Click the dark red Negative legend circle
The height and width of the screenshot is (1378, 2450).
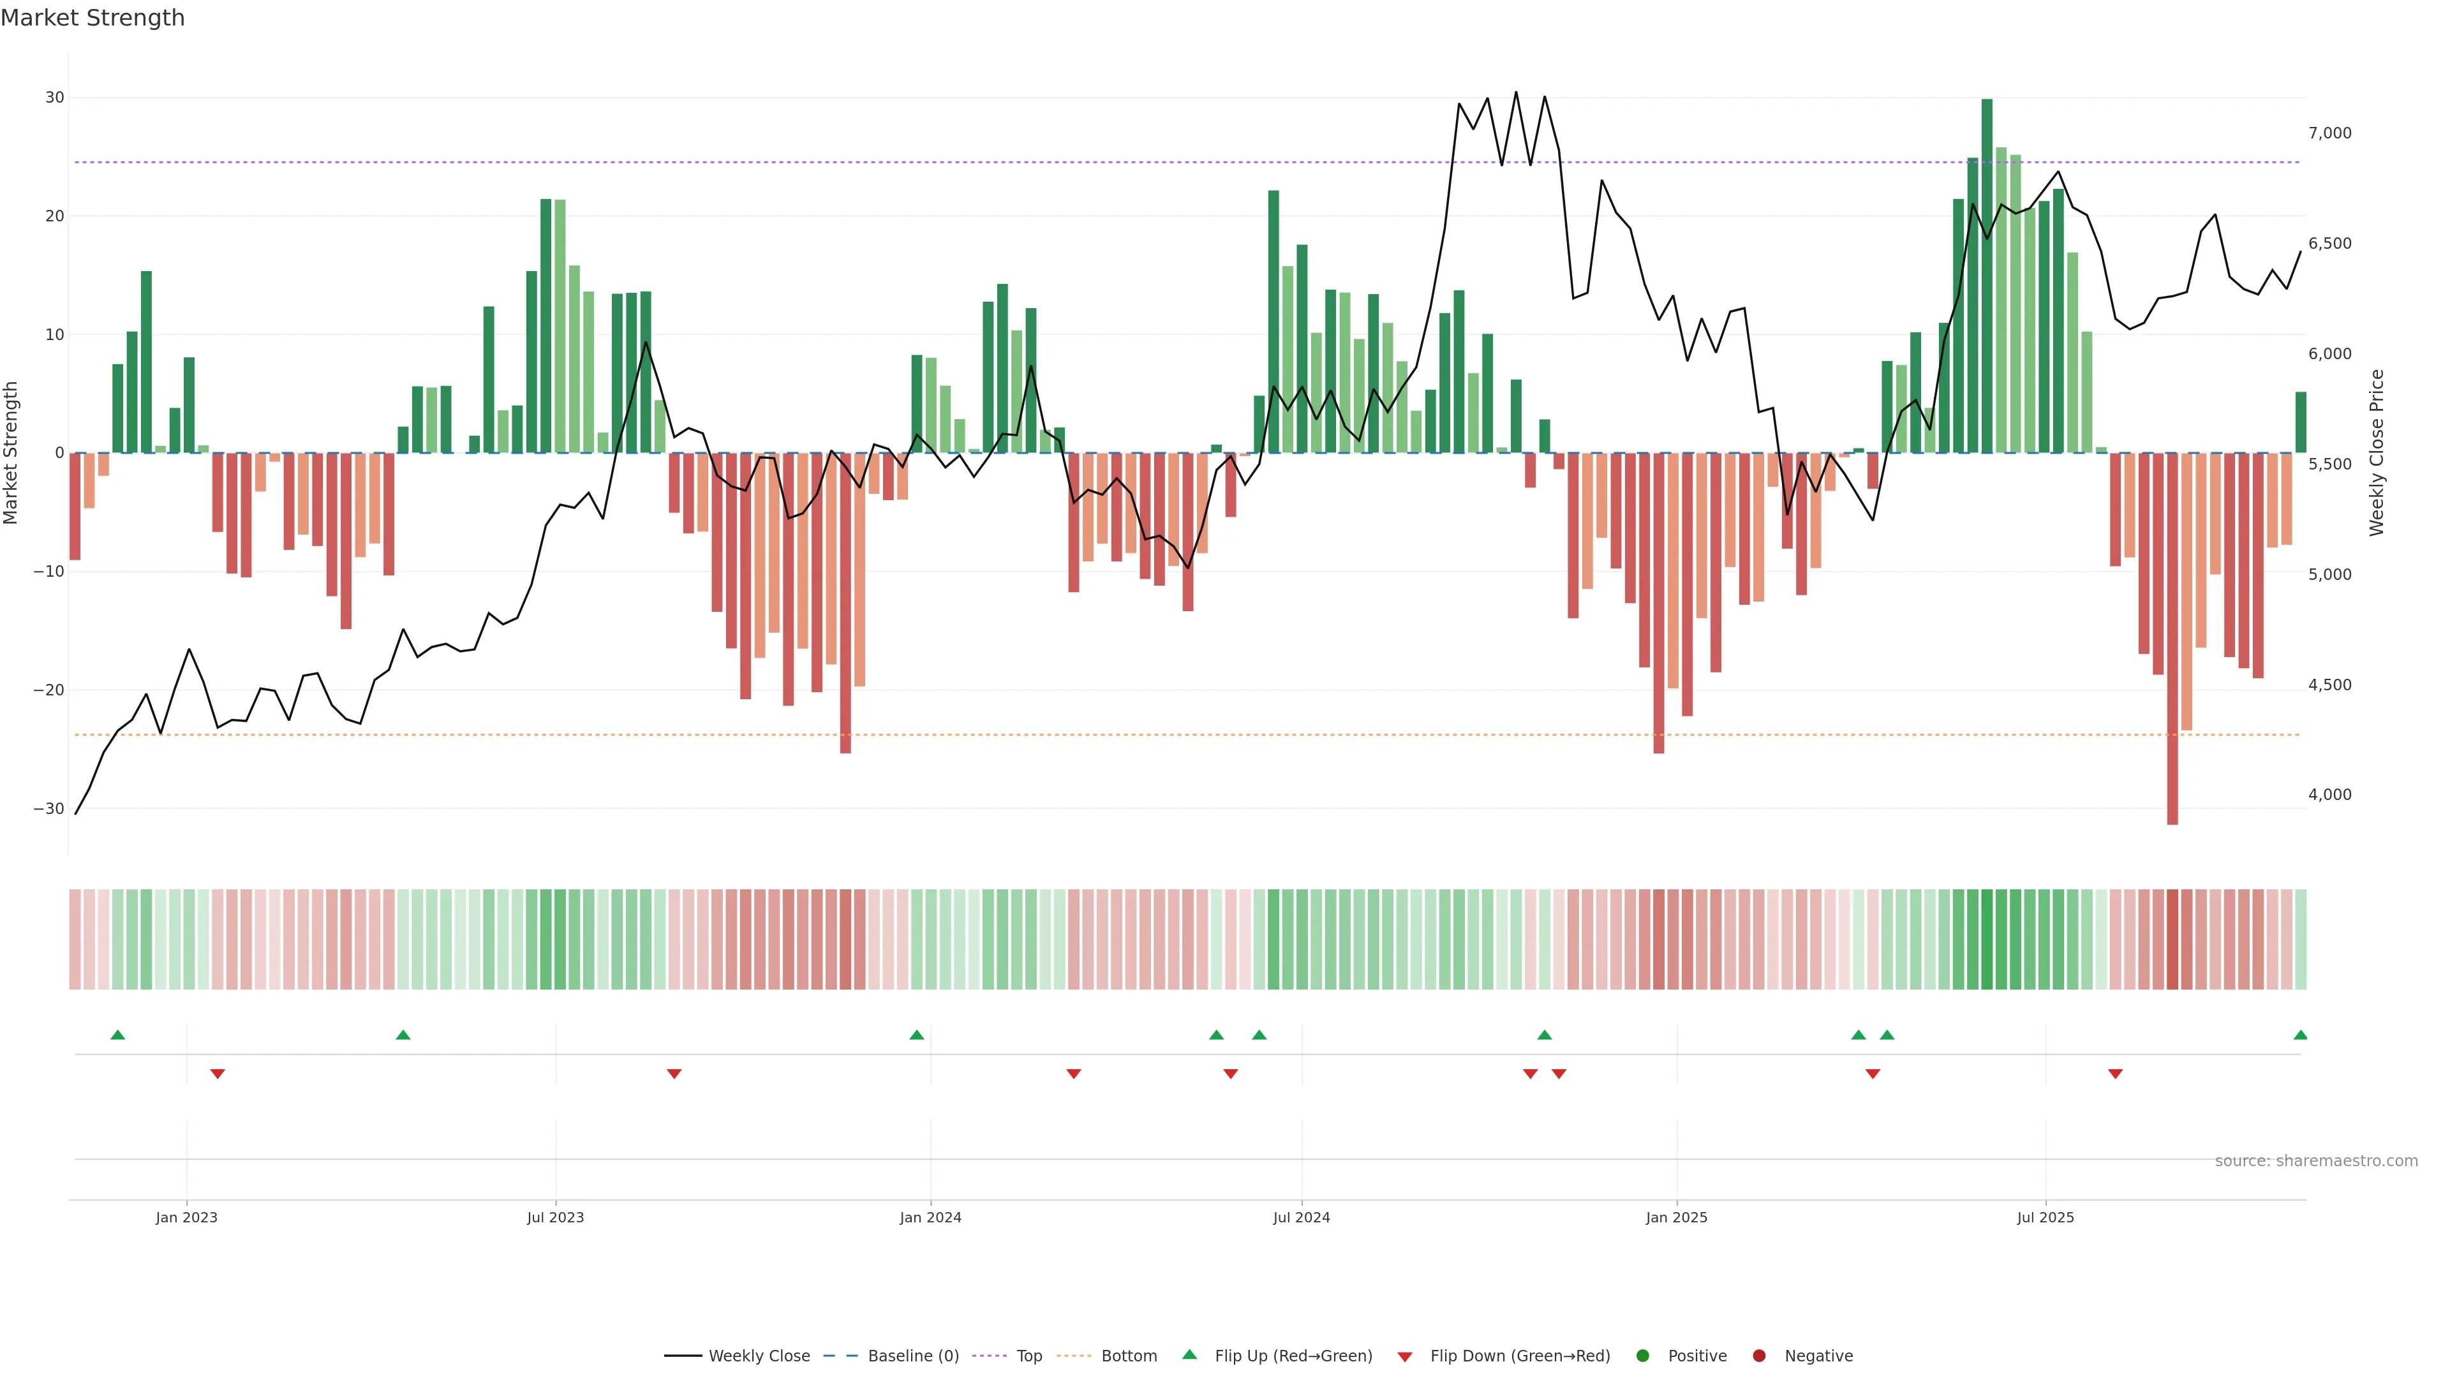(x=1758, y=1355)
